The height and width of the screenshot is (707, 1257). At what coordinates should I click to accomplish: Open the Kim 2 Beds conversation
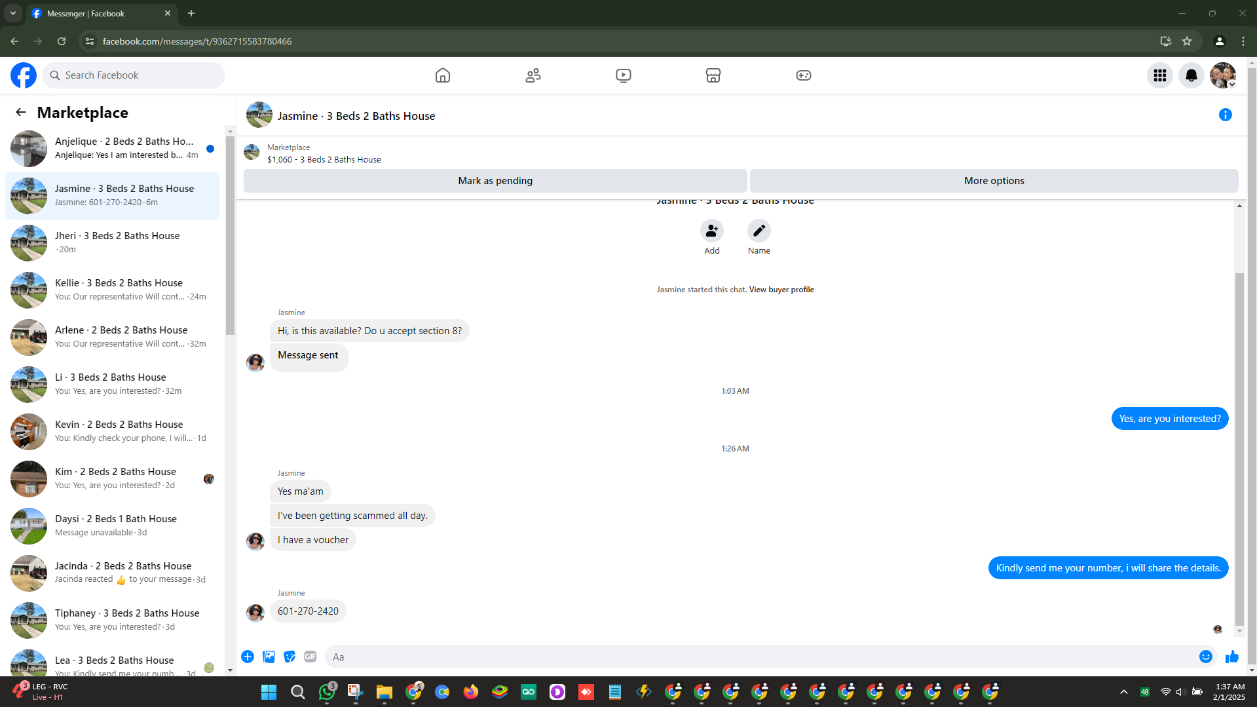pyautogui.click(x=112, y=479)
